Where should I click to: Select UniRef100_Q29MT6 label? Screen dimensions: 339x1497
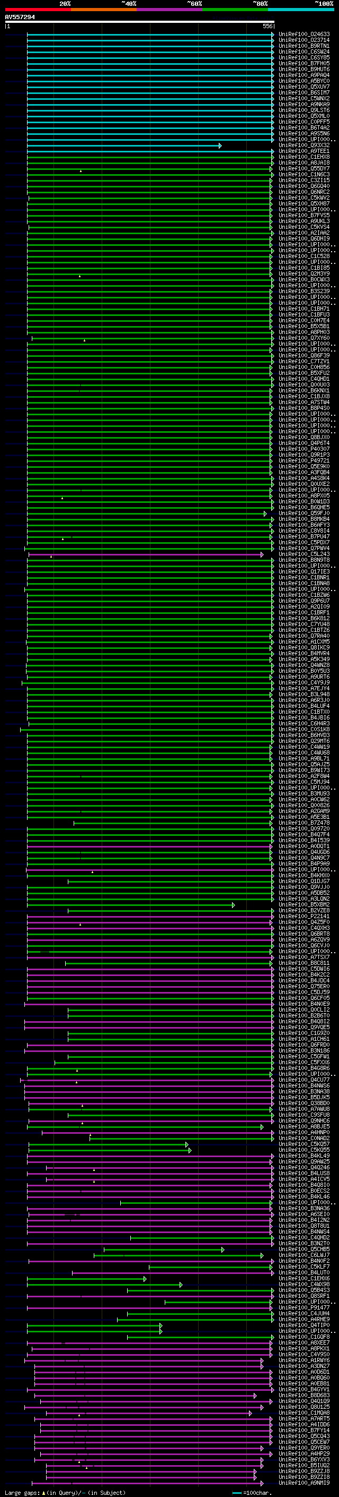click(304, 741)
